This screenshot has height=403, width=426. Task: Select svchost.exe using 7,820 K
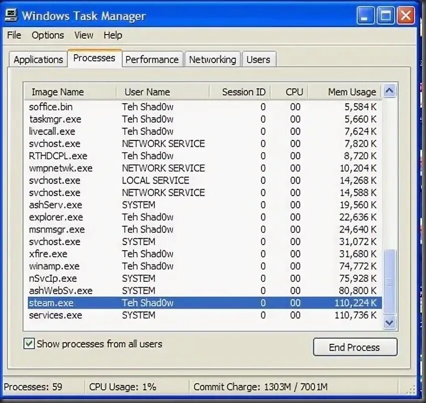click(205, 143)
